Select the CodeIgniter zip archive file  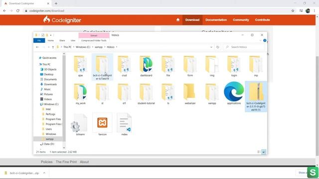tap(256, 96)
